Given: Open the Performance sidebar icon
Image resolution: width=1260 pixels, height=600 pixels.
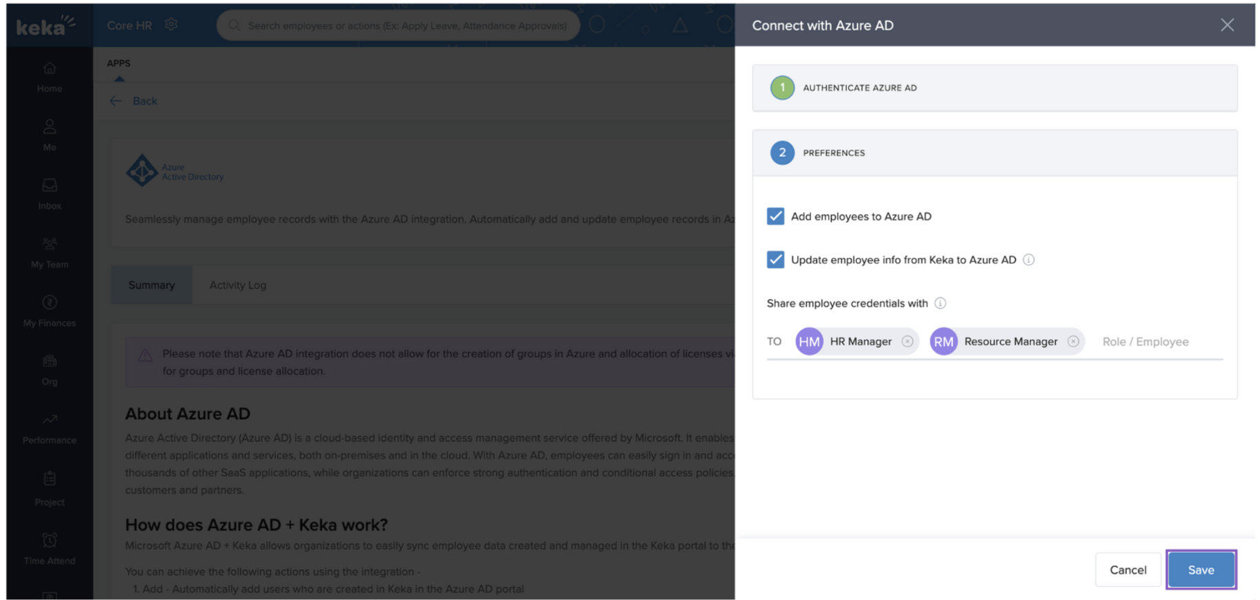Looking at the screenshot, I should pyautogui.click(x=49, y=428).
